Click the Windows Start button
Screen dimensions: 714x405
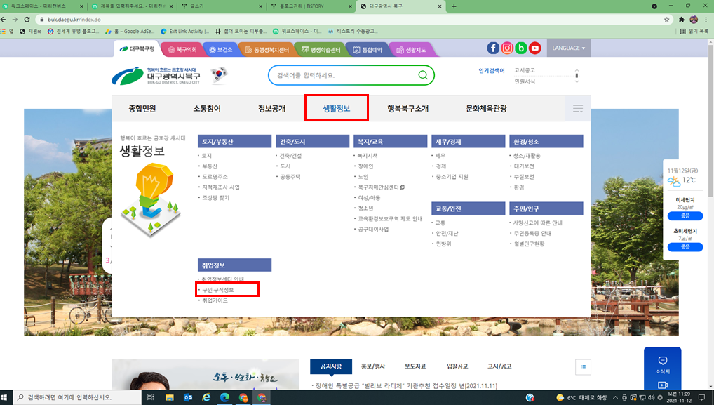(x=4, y=397)
